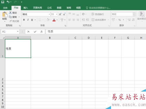Screen dimensions: 146x109
Task: Click the Enter checkmark in formula bar
Action: pos(35,32)
